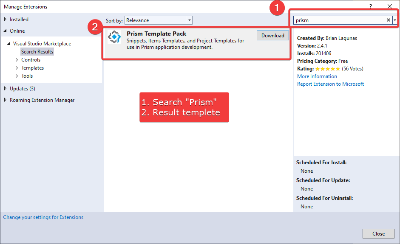
Task: Collapse the Online category
Action: click(5, 31)
